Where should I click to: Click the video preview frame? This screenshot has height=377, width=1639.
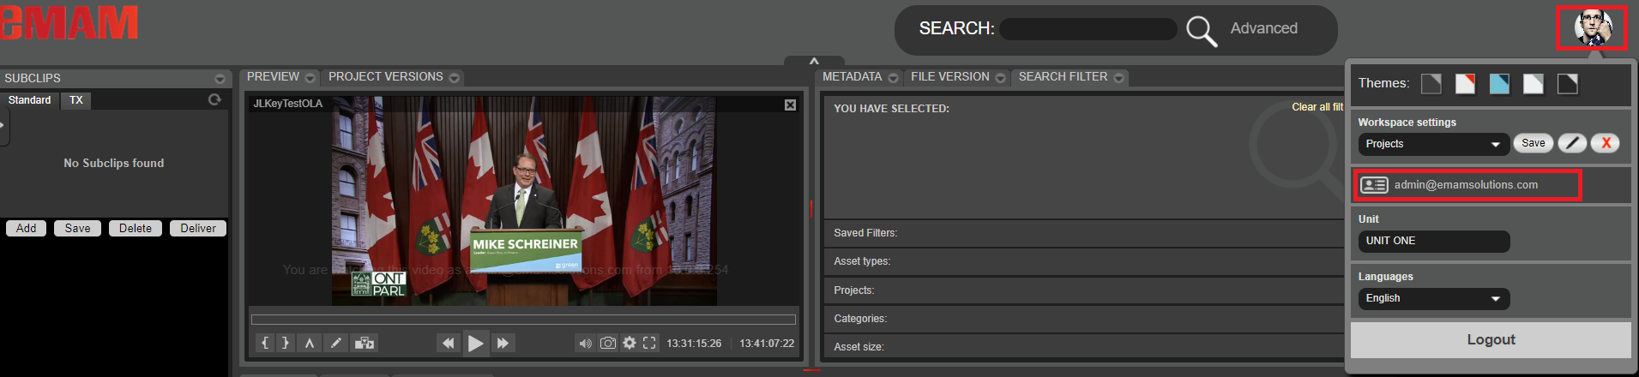point(524,200)
